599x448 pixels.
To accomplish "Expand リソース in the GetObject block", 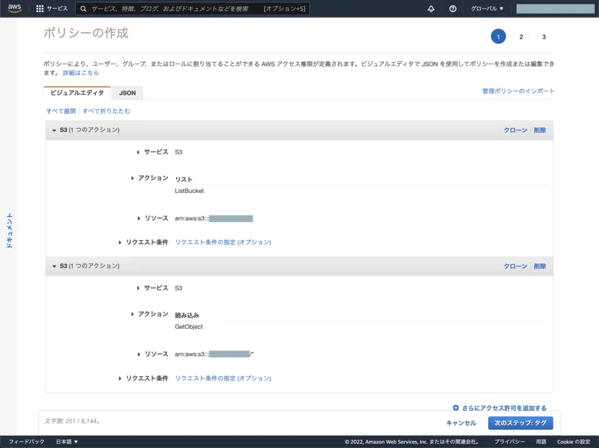I will pyautogui.click(x=139, y=354).
